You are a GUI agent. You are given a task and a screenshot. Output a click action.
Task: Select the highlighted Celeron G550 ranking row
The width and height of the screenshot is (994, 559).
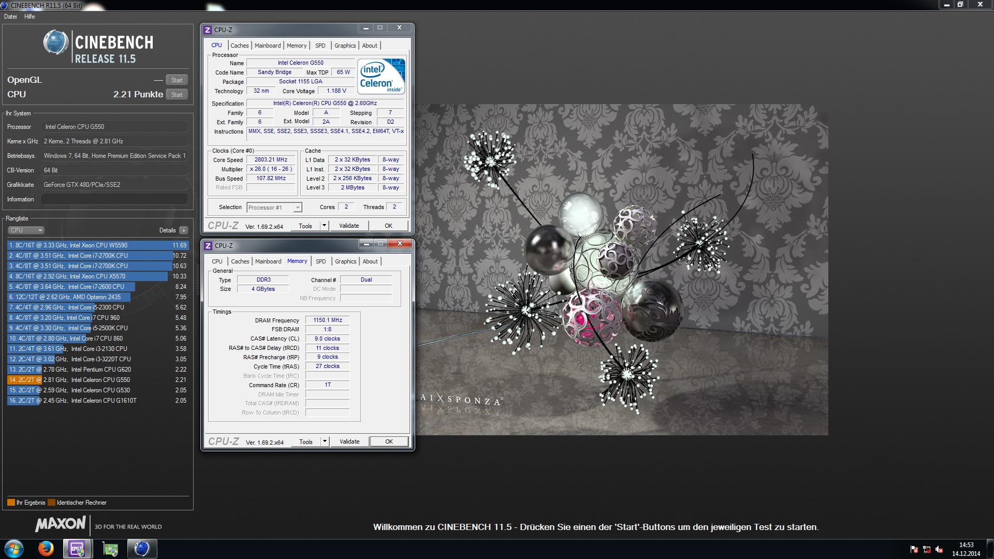(x=98, y=380)
